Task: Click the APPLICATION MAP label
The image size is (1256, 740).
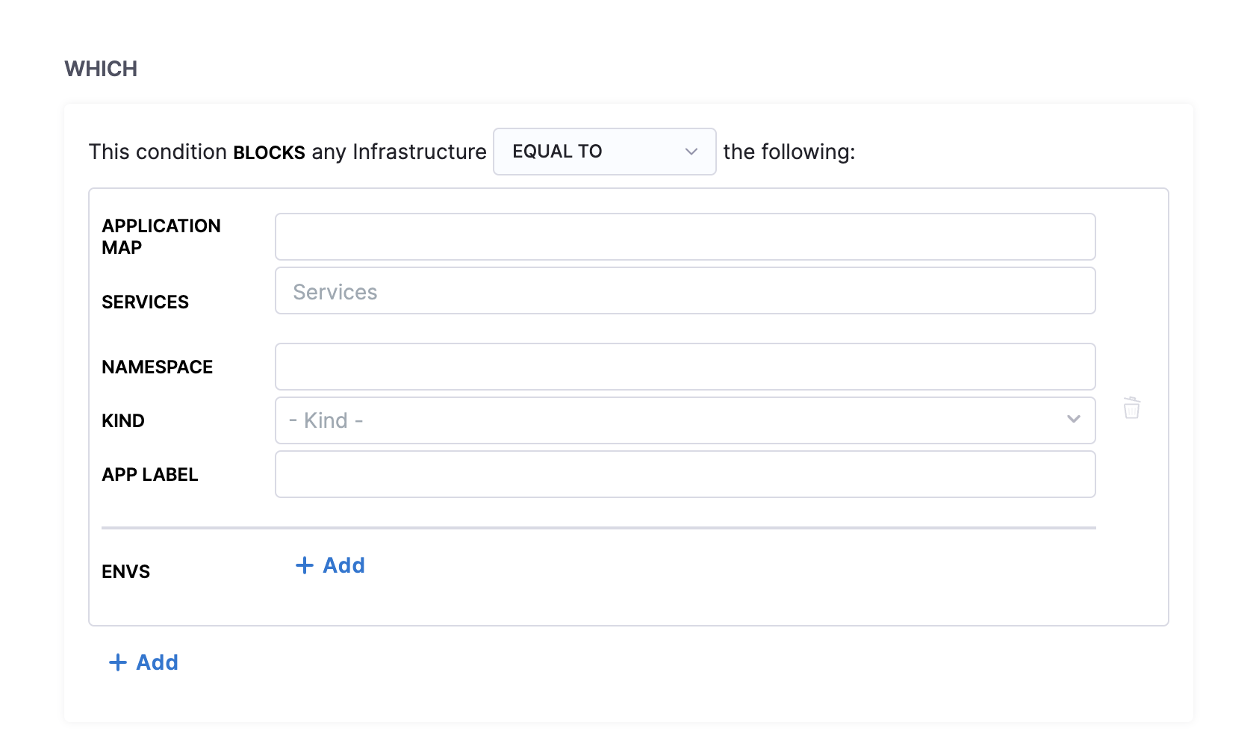Action: pos(161,236)
